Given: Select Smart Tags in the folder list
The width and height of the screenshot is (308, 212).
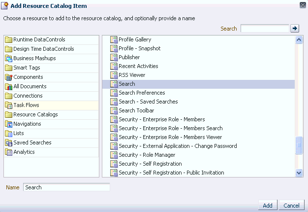Looking at the screenshot, I should coord(51,68).
